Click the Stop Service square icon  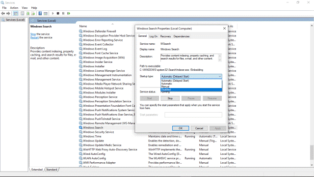tap(58, 13)
